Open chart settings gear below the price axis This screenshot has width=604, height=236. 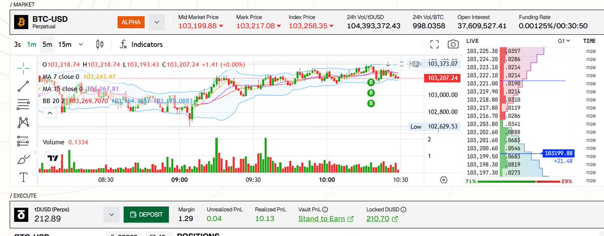443,180
